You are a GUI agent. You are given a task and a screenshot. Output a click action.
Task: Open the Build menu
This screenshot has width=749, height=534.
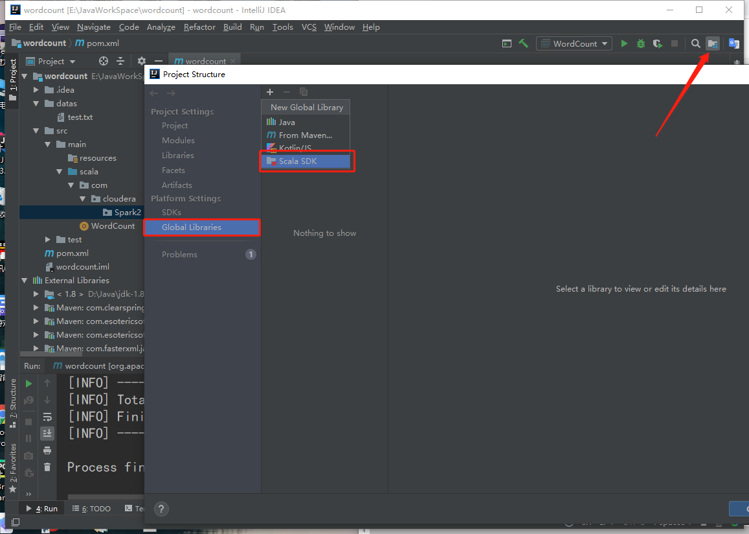tap(232, 27)
